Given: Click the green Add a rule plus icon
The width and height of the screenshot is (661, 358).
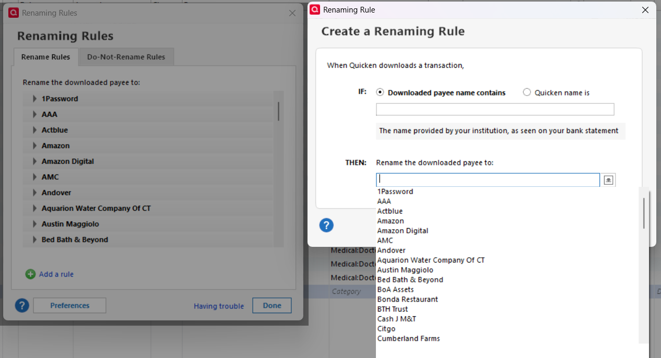Looking at the screenshot, I should click(x=30, y=274).
